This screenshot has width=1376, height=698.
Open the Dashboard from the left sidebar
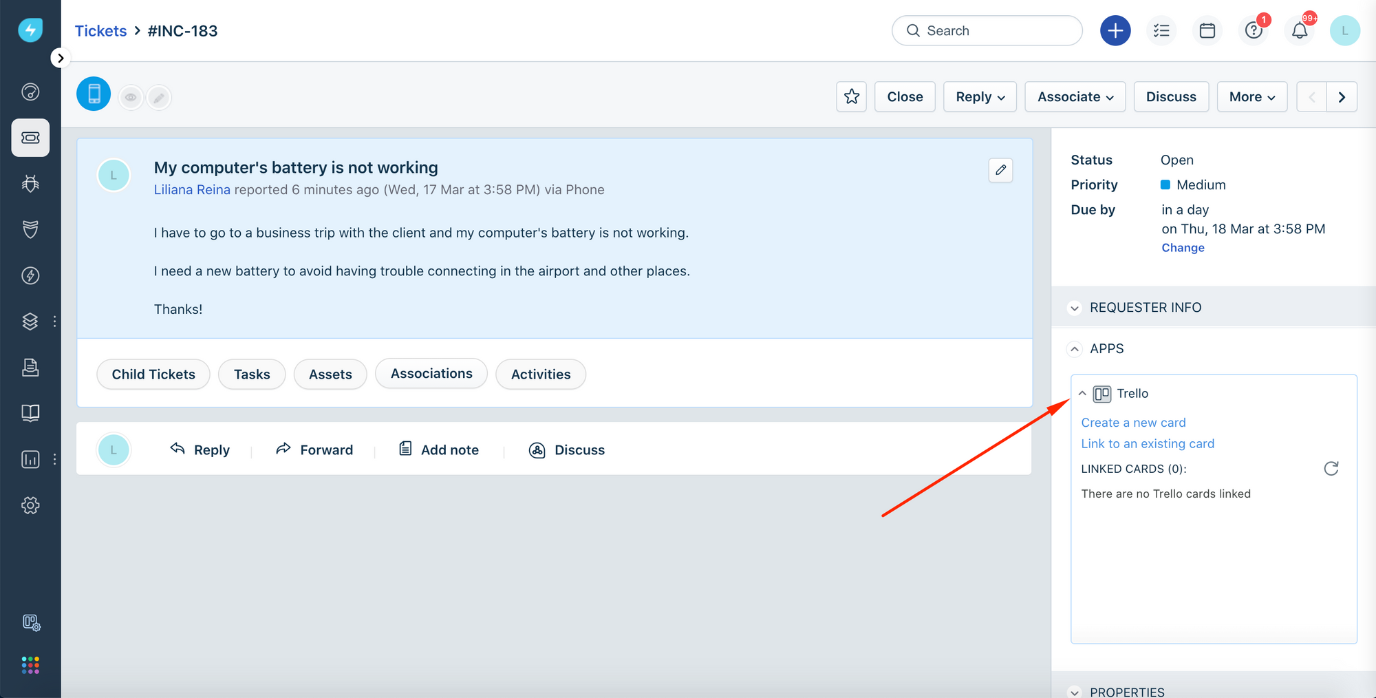[x=30, y=92]
